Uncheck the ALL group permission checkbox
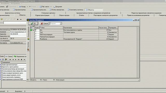Screen dimensions: 166x93 click(x=36, y=30)
